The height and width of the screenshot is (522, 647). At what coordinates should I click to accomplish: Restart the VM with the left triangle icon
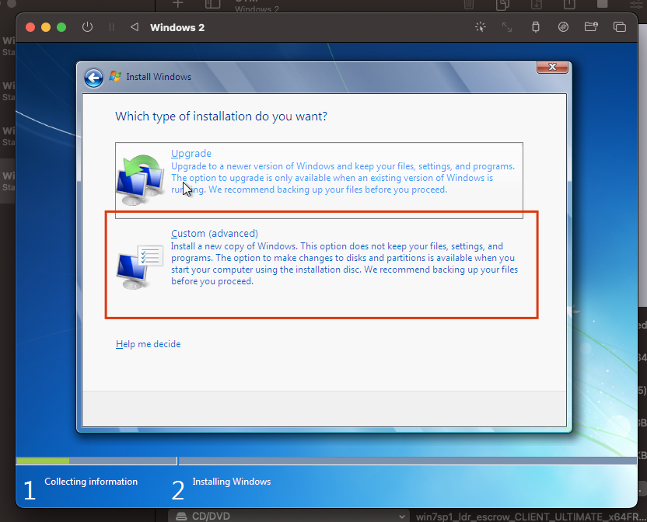tap(134, 27)
